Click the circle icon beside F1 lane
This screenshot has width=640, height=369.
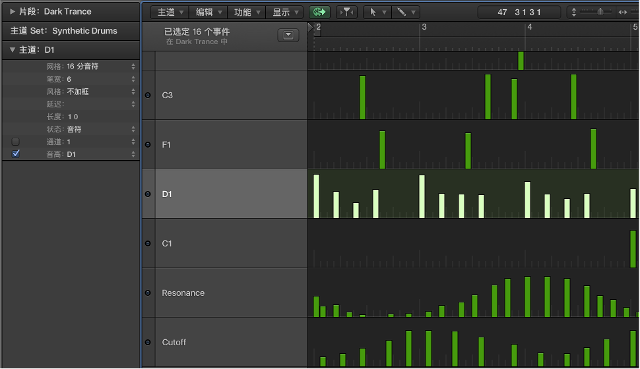[x=148, y=144]
